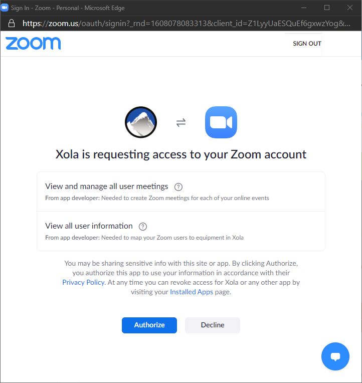Go to the Installed Apps page
362x383 pixels.
(x=192, y=292)
